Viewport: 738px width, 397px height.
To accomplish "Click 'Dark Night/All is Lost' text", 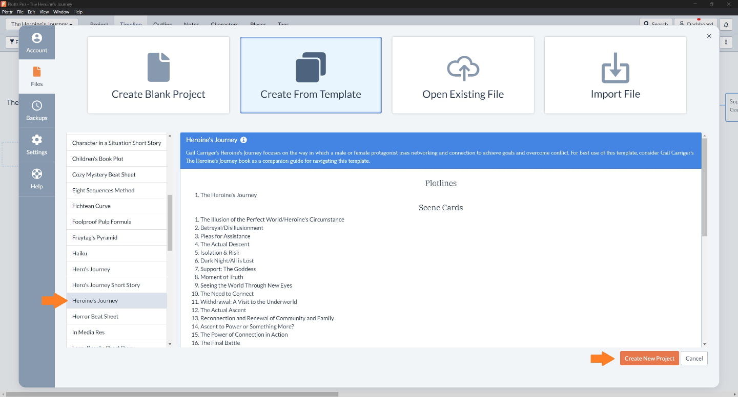I will 227,261.
